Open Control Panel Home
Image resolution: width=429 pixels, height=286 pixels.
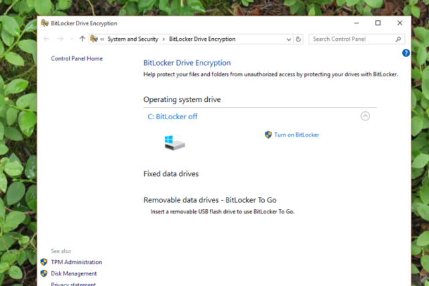[76, 58]
